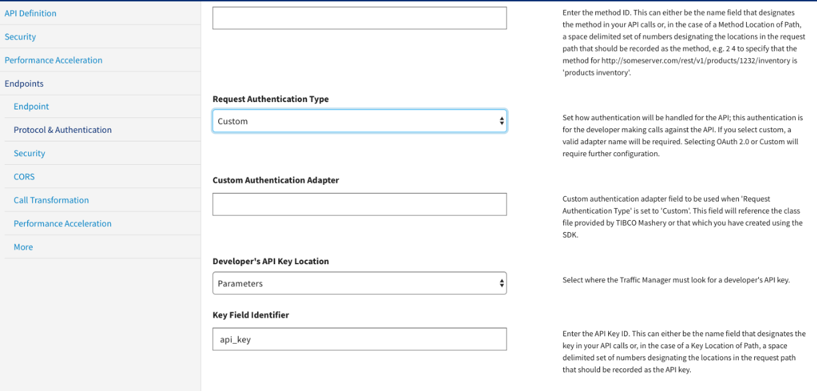
Task: Open Security sub-item under Endpoints
Action: (29, 153)
